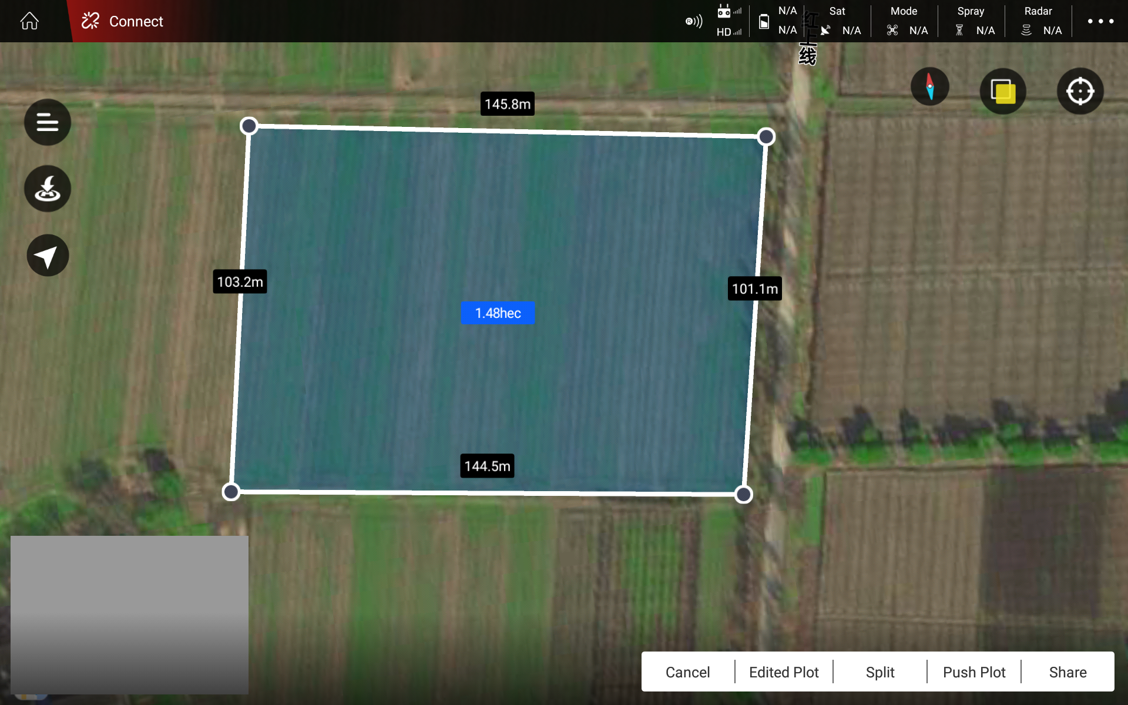Tap the blue 1.48hec area label
The width and height of the screenshot is (1128, 705).
498,313
